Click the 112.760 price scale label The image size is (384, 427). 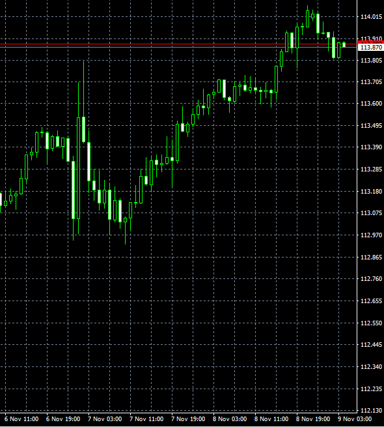click(x=371, y=279)
